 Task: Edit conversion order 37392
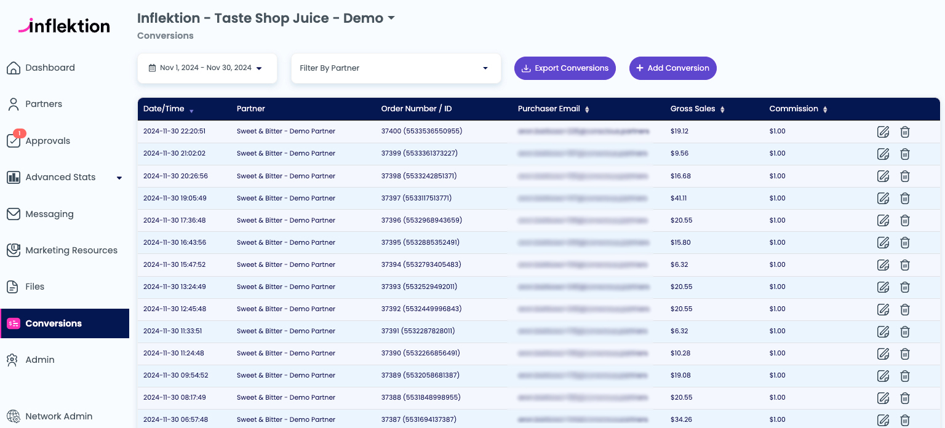point(883,309)
